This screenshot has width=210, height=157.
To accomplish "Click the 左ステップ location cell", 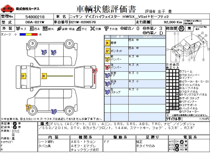I will pyautogui.click(x=119, y=92).
